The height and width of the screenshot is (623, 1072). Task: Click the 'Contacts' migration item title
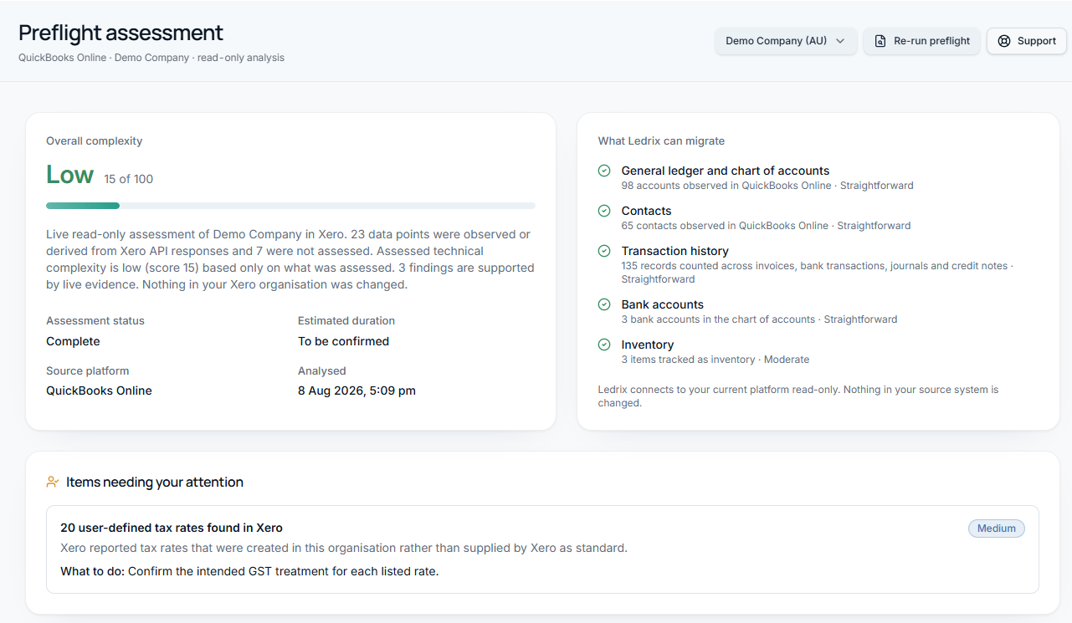(x=646, y=211)
